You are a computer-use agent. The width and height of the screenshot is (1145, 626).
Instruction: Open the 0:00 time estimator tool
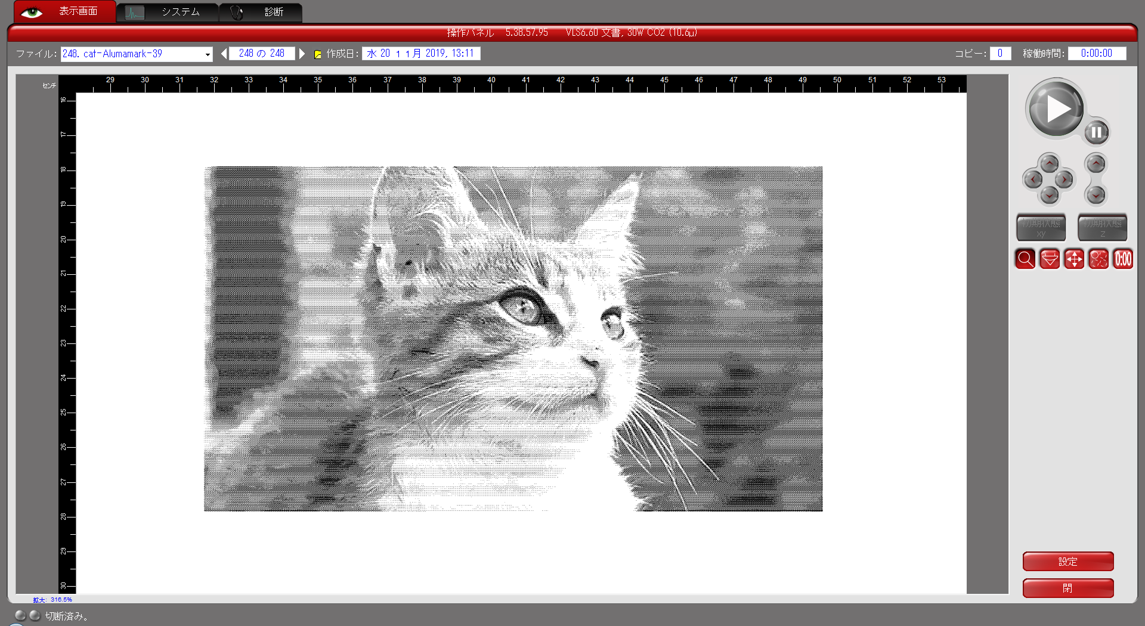1123,259
